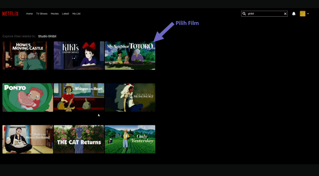Open The Way of the Househusband
Screen dimensions: 319x176
[x=28, y=139]
